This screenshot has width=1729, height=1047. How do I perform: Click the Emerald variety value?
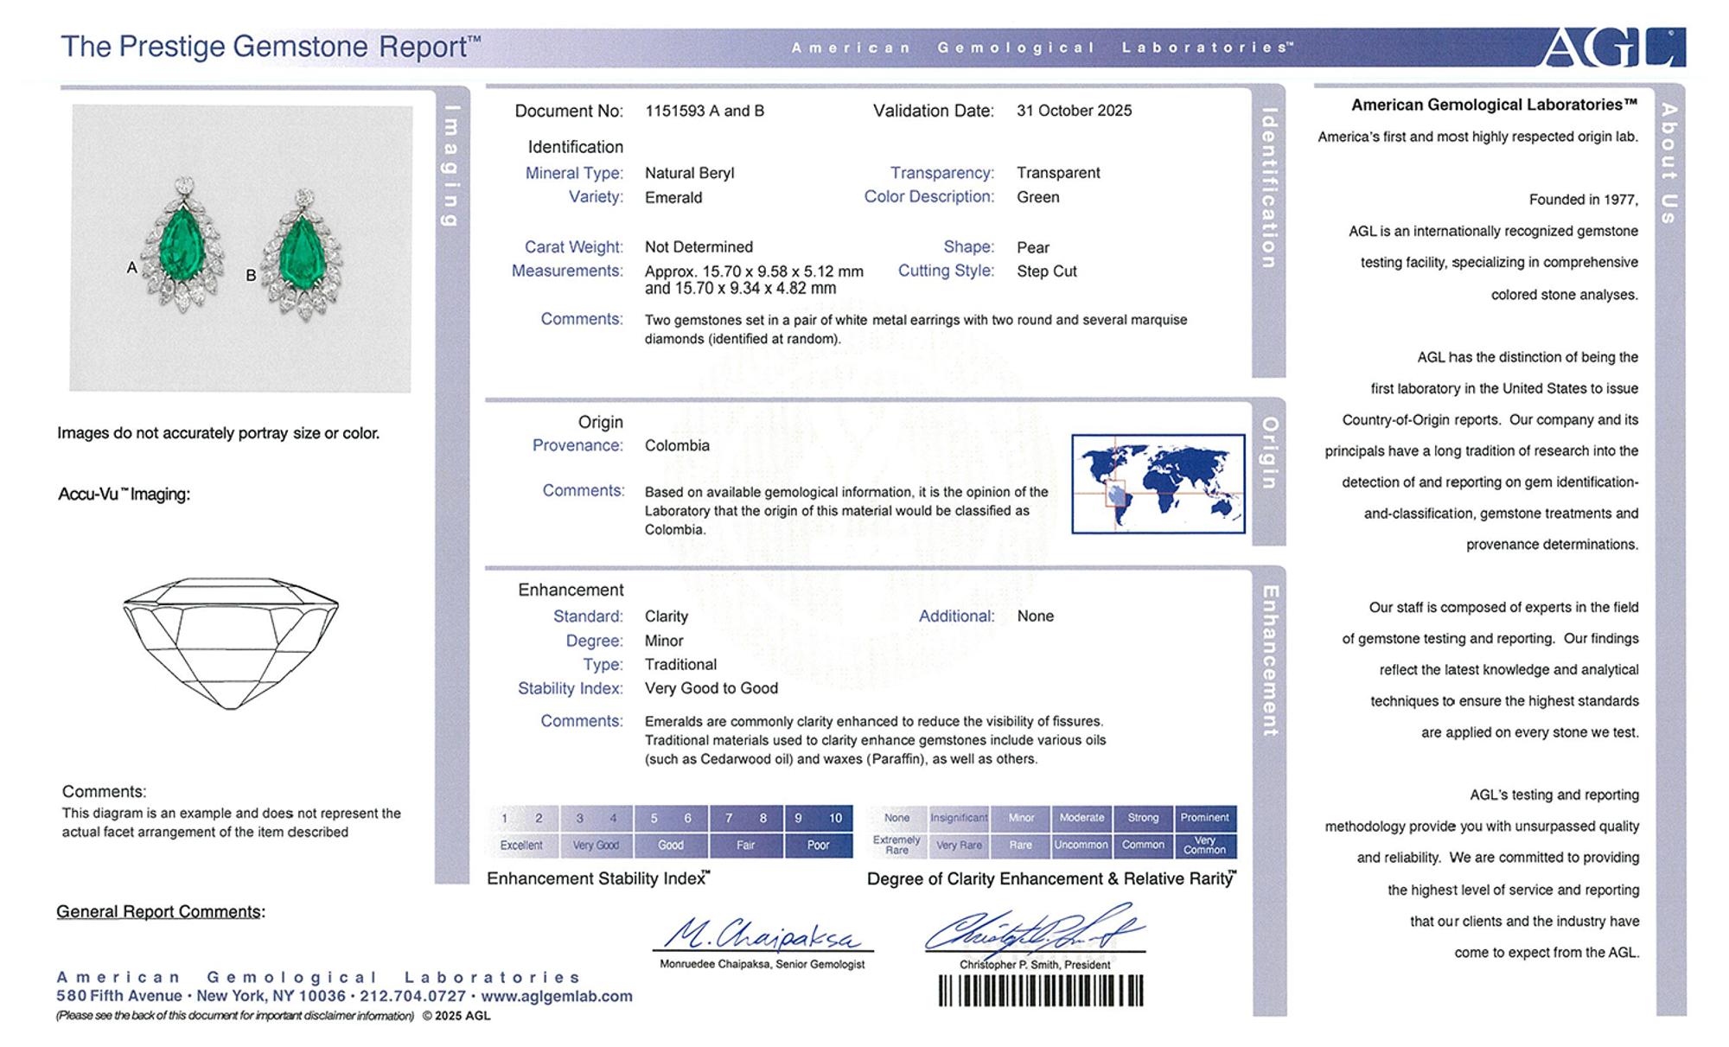[x=673, y=198]
